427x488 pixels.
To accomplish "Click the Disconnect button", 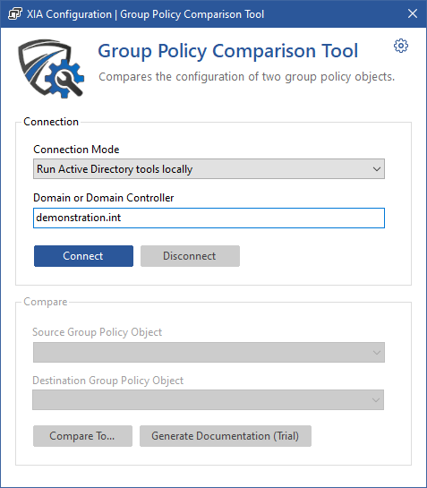I will point(190,256).
